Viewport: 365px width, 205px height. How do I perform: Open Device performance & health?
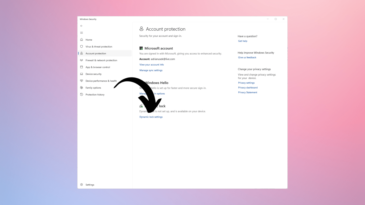click(x=101, y=81)
